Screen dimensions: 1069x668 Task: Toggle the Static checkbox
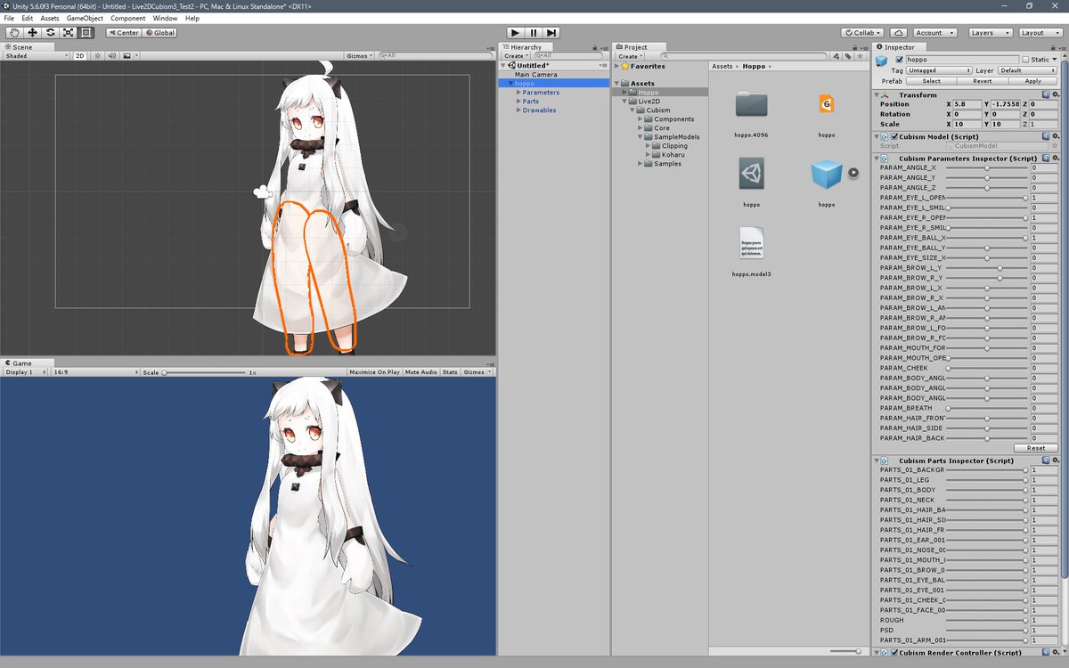[x=1025, y=60]
